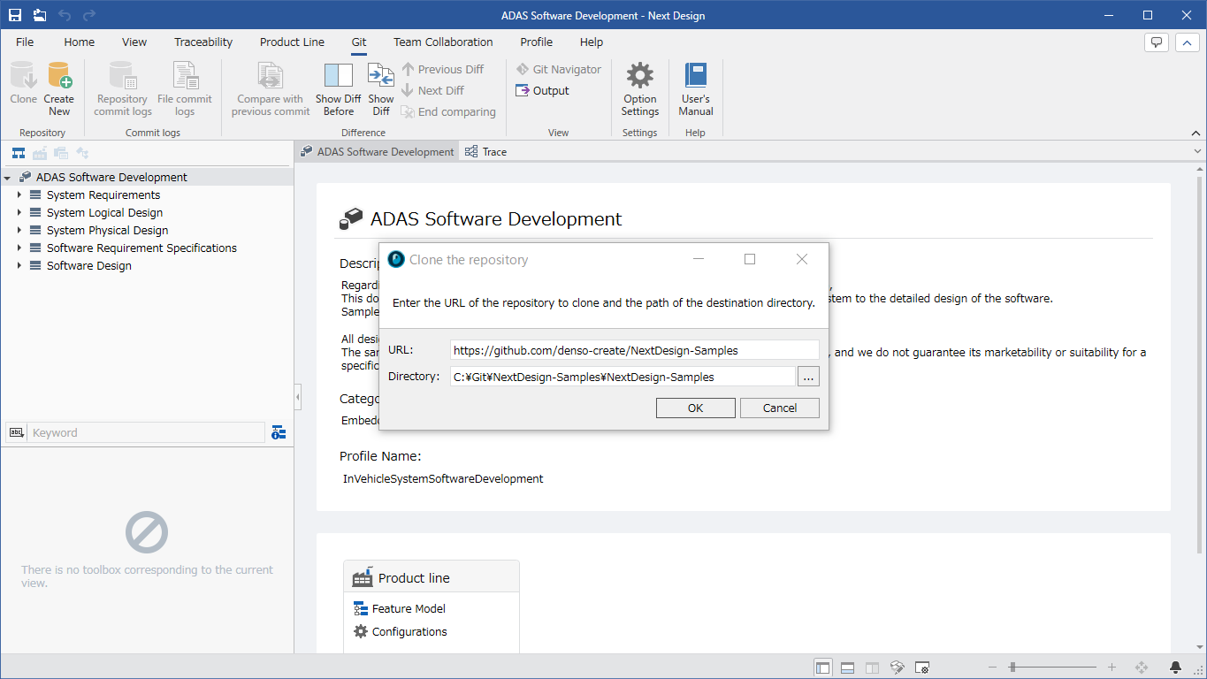This screenshot has width=1207, height=679.
Task: Select the profile navigator icon
Action: pos(61,153)
